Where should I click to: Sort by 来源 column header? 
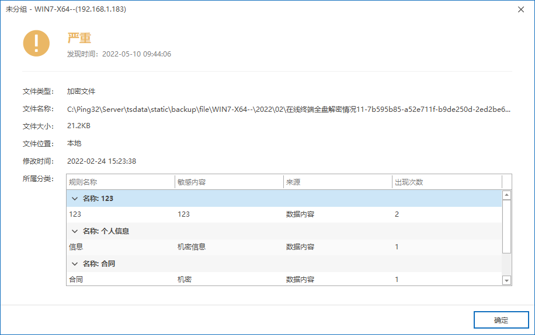tap(338, 182)
